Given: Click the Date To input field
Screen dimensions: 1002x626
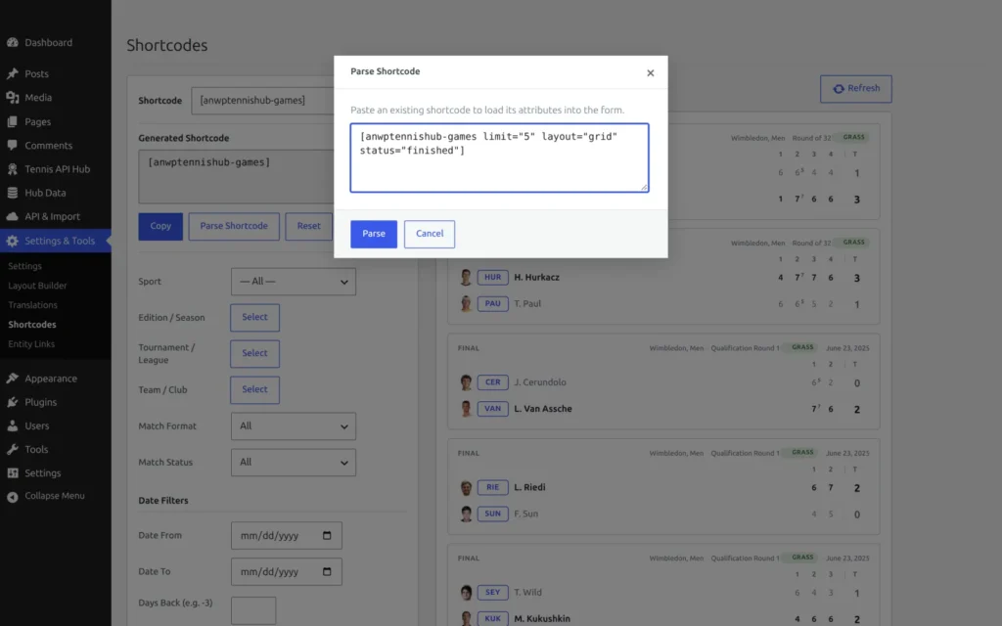Looking at the screenshot, I should 287,571.
